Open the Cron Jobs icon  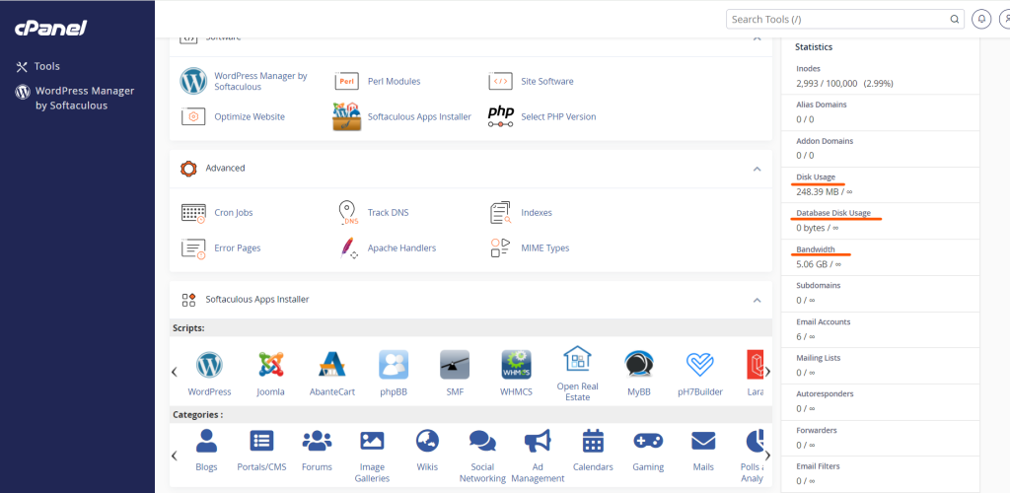[x=193, y=212]
